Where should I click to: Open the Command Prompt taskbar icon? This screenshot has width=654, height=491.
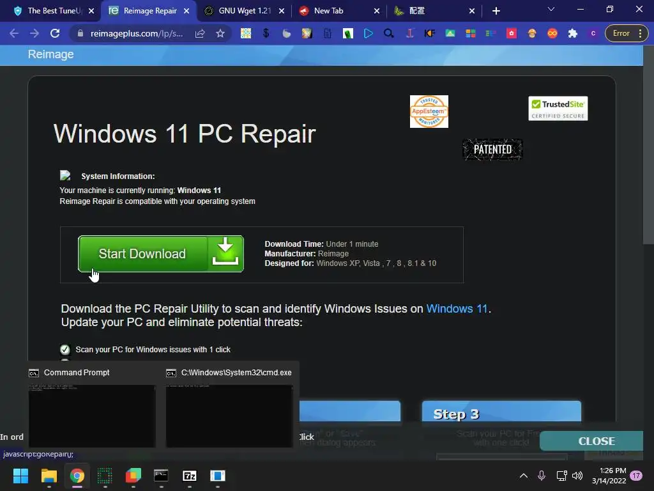[161, 476]
